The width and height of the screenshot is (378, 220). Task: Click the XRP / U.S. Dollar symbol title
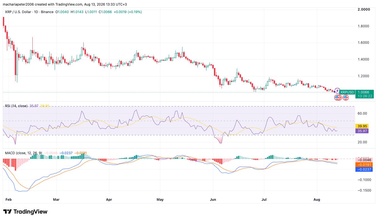pyautogui.click(x=19, y=12)
